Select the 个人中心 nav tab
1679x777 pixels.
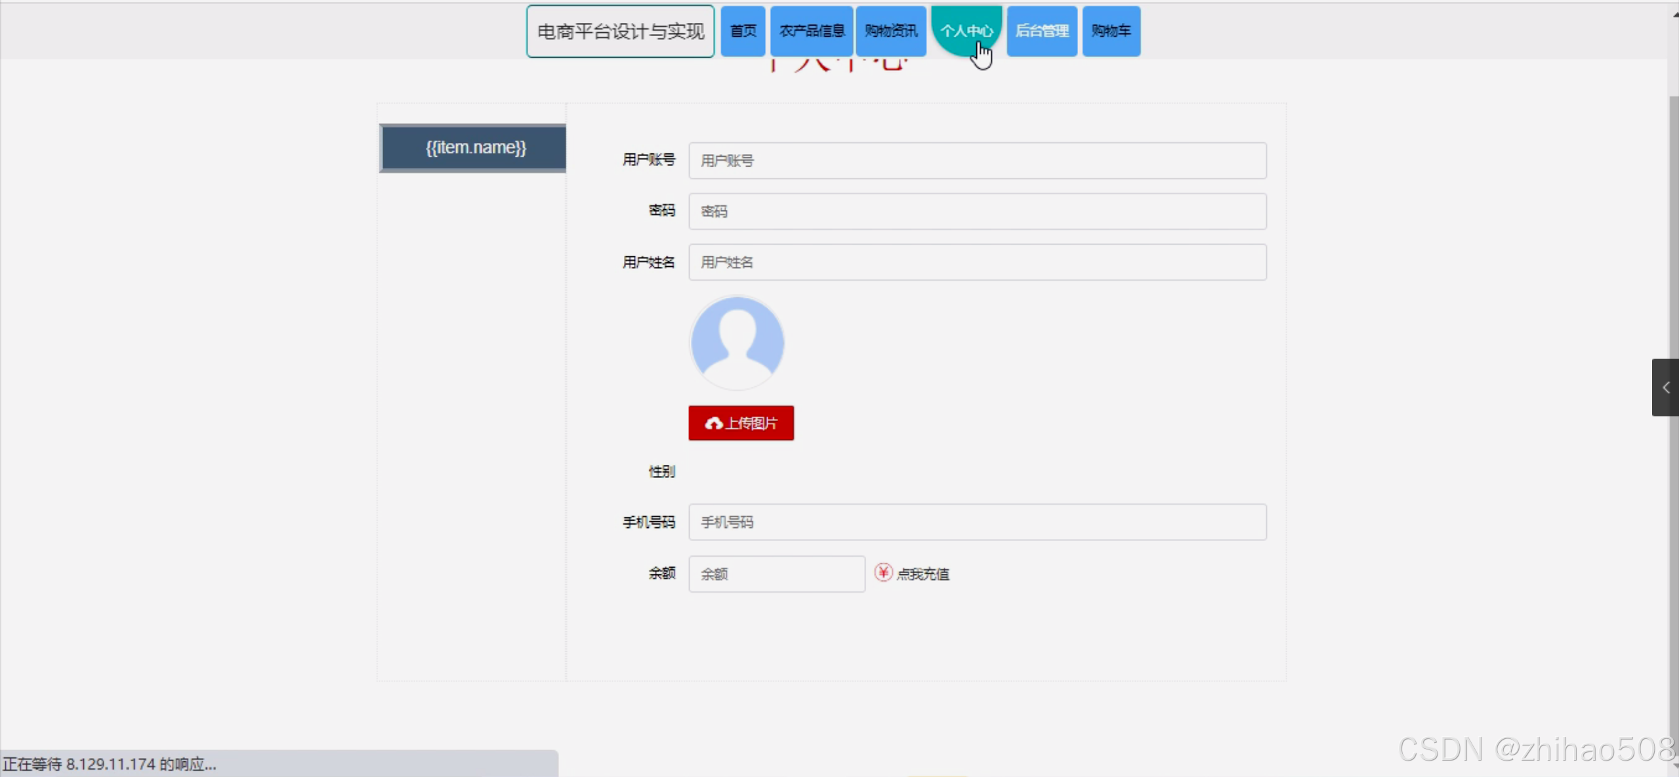[x=966, y=30]
